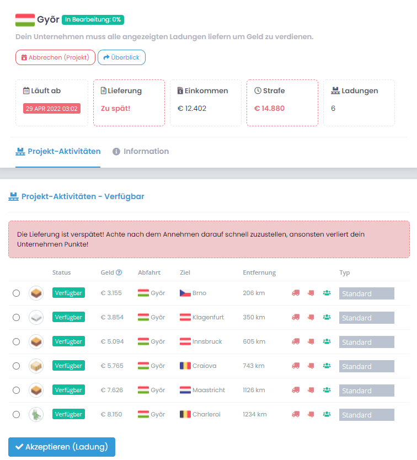
Task: Open the Überblick link button
Action: [x=121, y=57]
